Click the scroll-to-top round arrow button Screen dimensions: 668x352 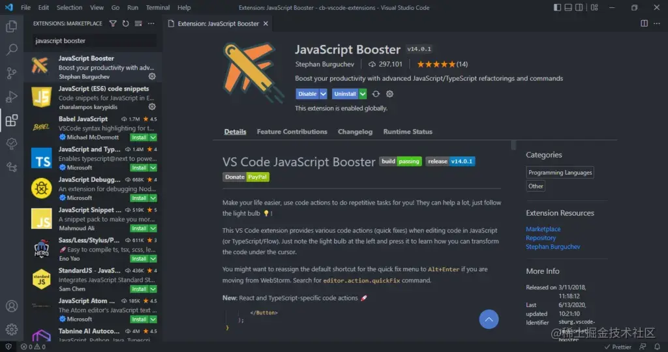click(x=489, y=319)
